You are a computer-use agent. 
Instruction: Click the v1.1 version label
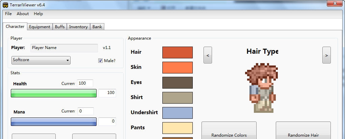(x=107, y=47)
